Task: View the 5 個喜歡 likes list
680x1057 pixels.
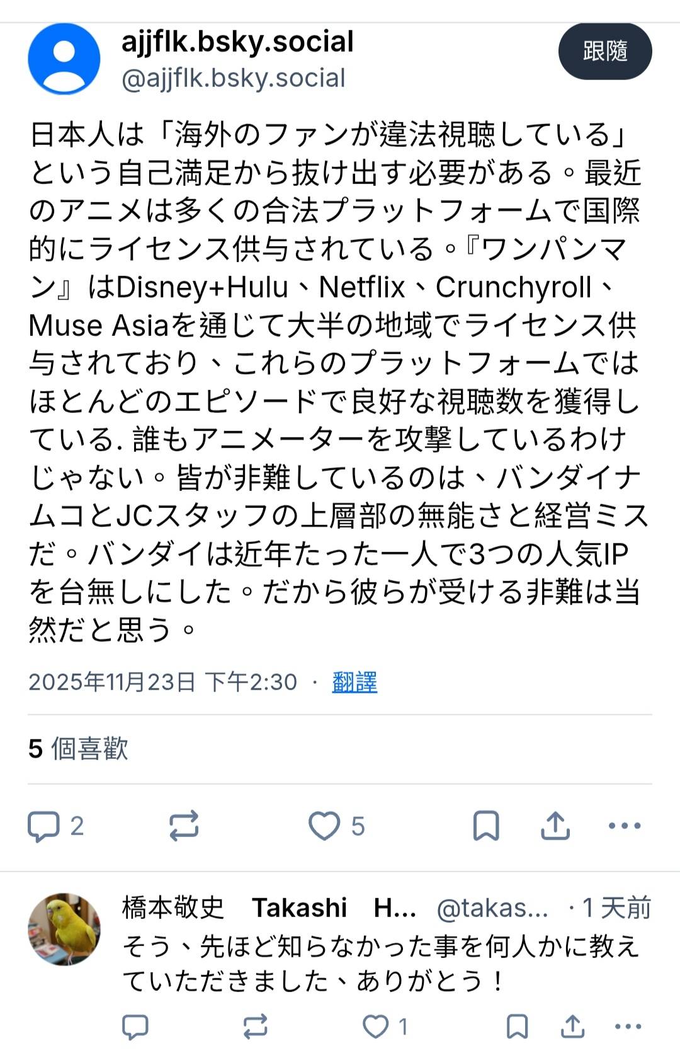Action: tap(78, 749)
